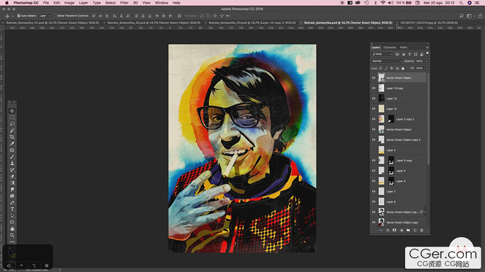Lock all layer attributes padlock icon
The height and width of the screenshot is (272, 485).
tap(403, 68)
